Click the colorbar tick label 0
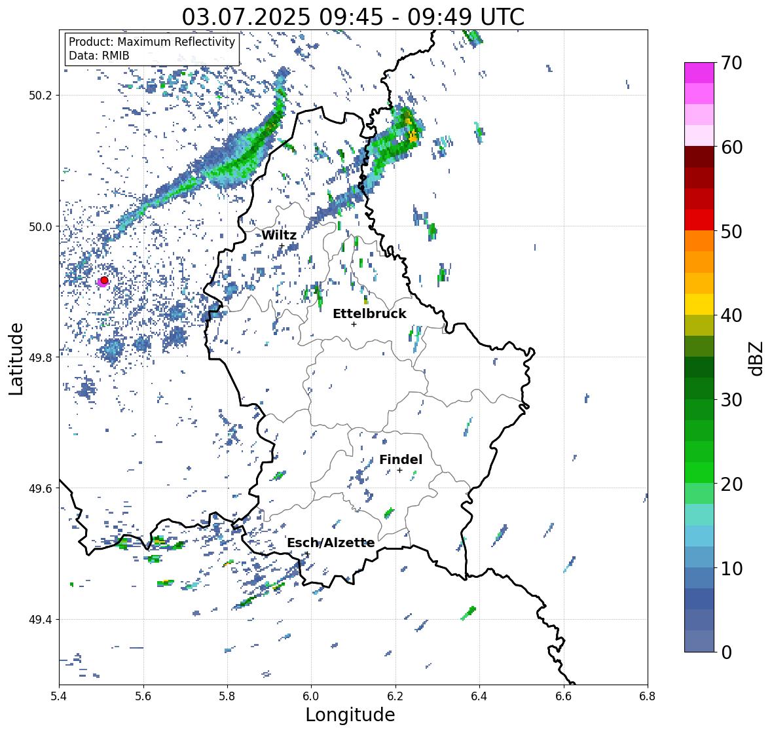 tap(726, 652)
